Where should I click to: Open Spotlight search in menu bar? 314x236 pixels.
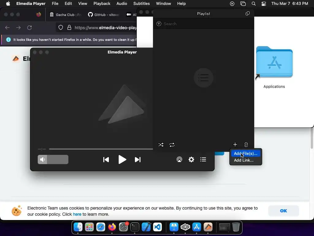point(254,4)
